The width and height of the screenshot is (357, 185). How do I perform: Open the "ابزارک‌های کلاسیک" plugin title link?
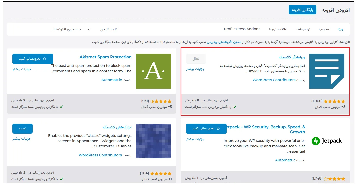[x=117, y=127]
